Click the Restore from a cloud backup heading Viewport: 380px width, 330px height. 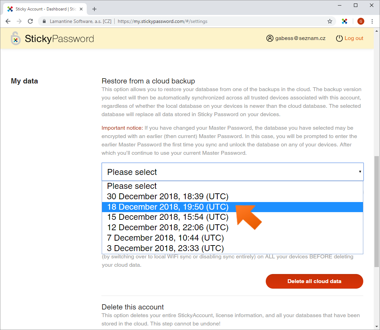click(148, 81)
